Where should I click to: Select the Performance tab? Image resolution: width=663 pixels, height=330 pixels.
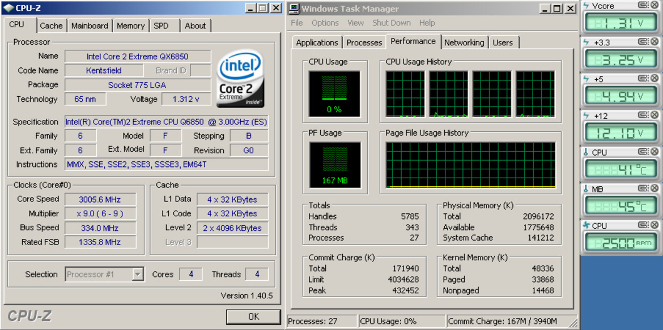(x=413, y=41)
